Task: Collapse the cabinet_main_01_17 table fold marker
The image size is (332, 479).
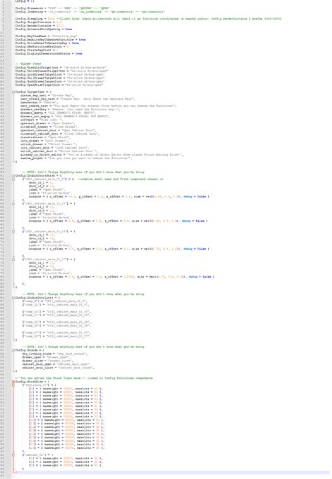Action: [x=13, y=259]
